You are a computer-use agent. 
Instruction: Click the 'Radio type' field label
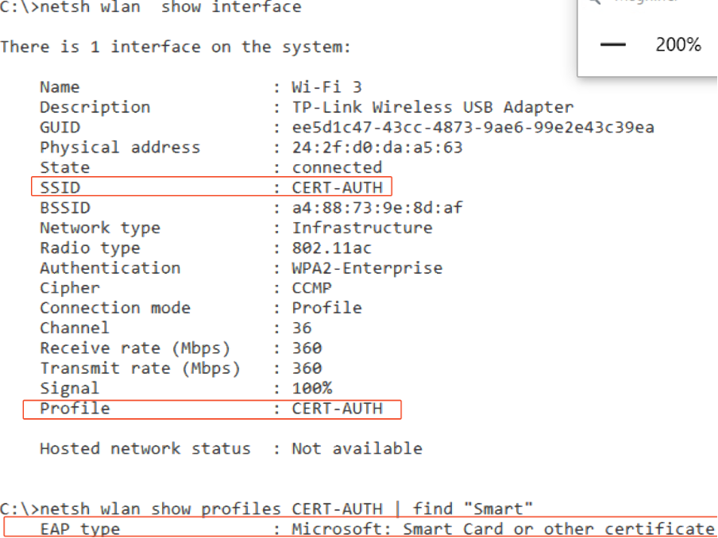point(91,248)
